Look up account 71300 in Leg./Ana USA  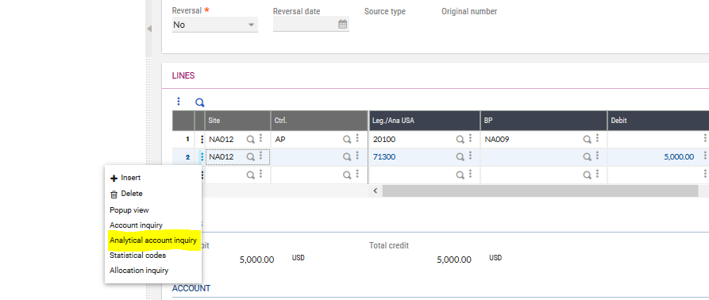point(460,157)
